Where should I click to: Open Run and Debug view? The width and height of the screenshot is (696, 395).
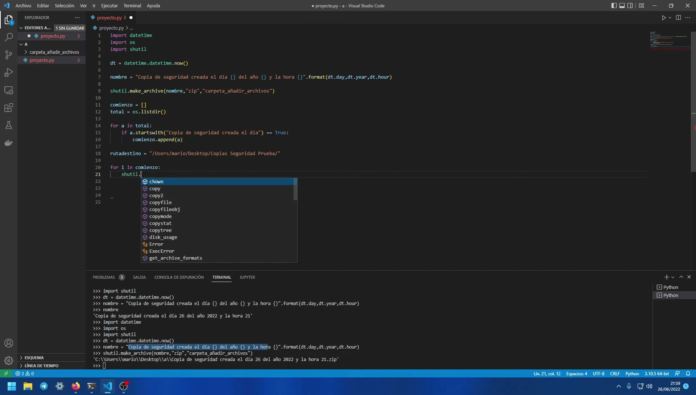click(x=9, y=72)
